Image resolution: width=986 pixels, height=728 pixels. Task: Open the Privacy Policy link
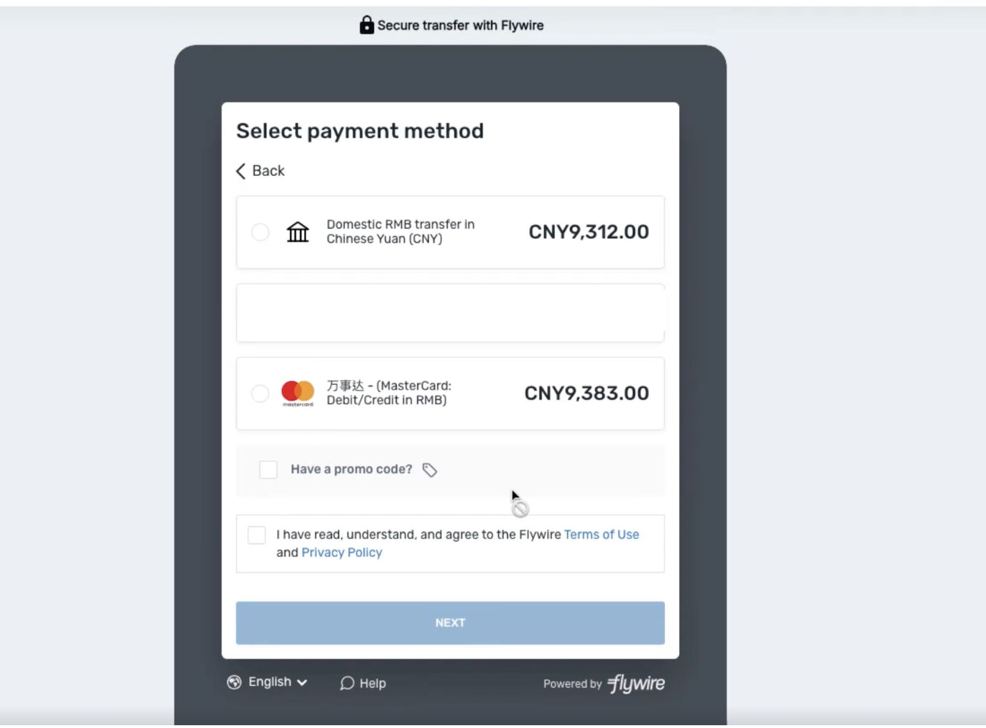pyautogui.click(x=341, y=553)
